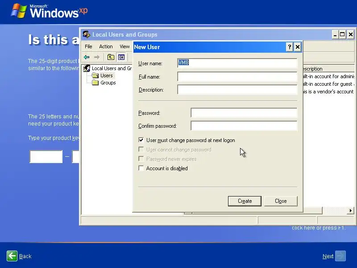Click the up one level folder icon

pos(111,57)
